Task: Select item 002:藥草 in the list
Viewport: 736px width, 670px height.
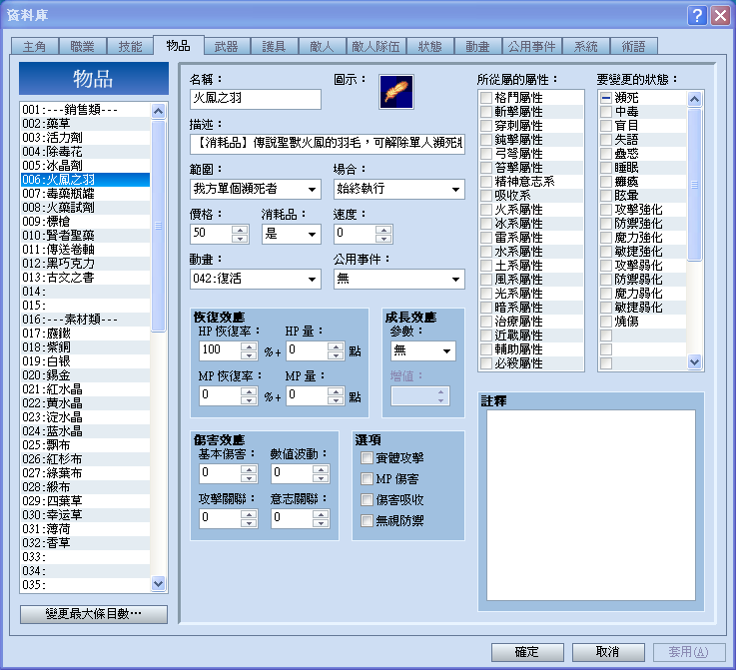Action: [86, 124]
